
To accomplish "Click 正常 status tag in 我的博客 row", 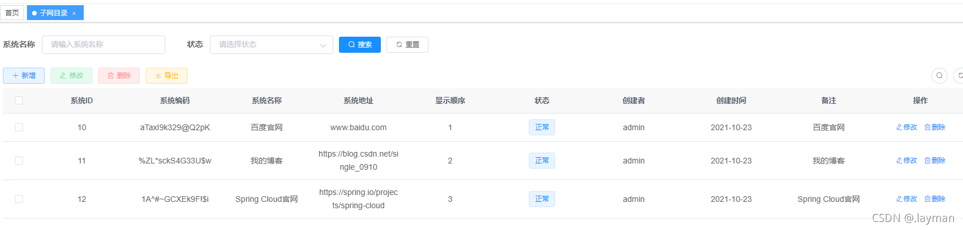I will [x=542, y=161].
